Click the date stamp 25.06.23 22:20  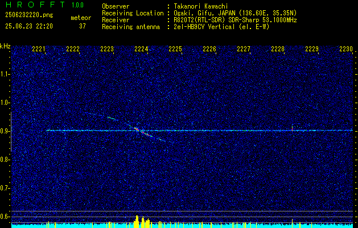(29, 26)
